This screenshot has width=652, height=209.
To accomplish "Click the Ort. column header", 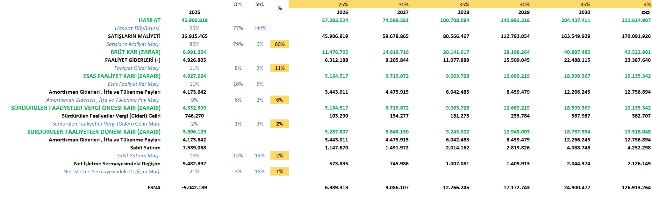I will pyautogui.click(x=238, y=4).
